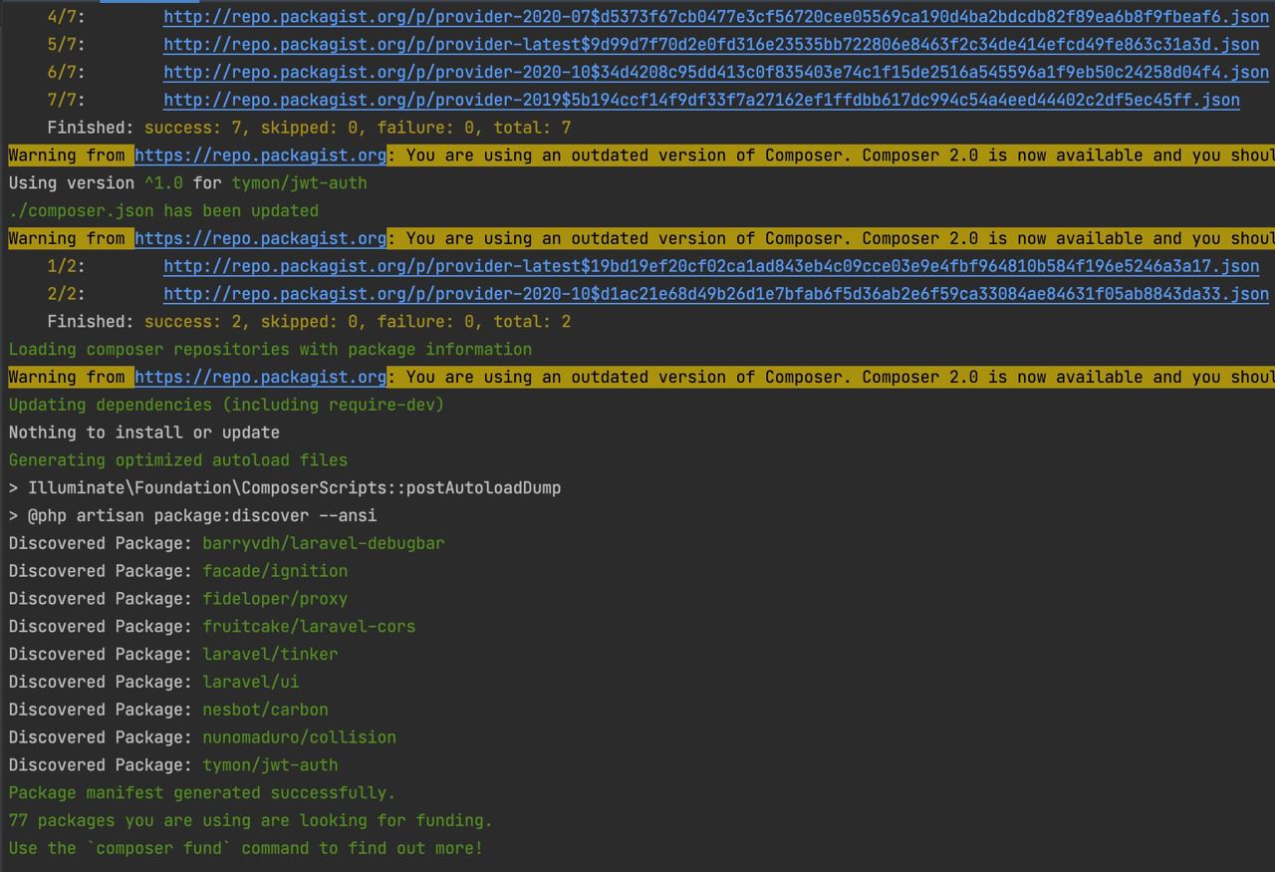The height and width of the screenshot is (872, 1275).
Task: Open the provider-2020-10 link on line 2/2
Action: coord(716,295)
